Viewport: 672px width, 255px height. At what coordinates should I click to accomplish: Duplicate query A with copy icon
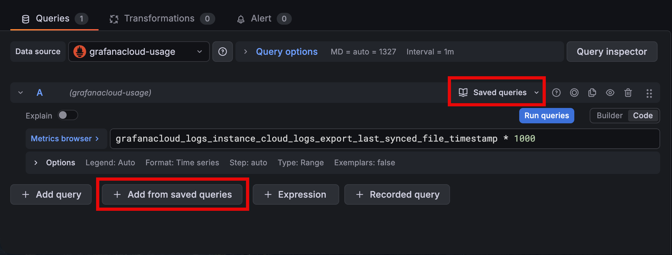pos(592,93)
